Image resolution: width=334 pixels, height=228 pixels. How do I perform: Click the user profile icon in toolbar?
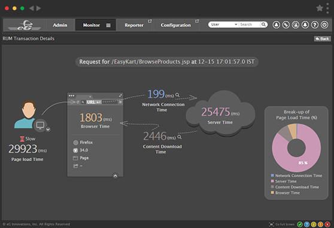point(277,25)
